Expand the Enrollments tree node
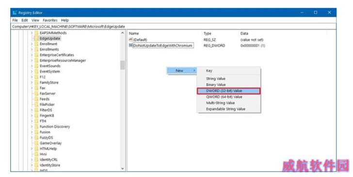The image size is (353, 177). point(32,49)
